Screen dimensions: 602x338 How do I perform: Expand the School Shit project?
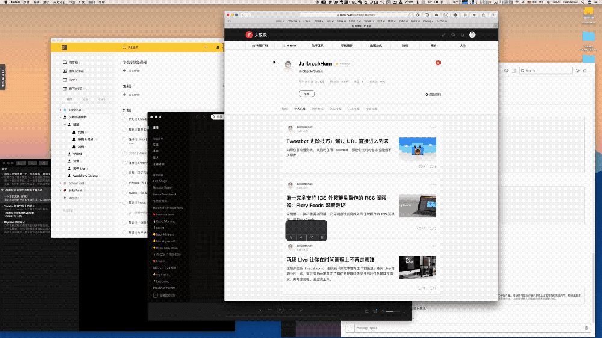(60, 183)
